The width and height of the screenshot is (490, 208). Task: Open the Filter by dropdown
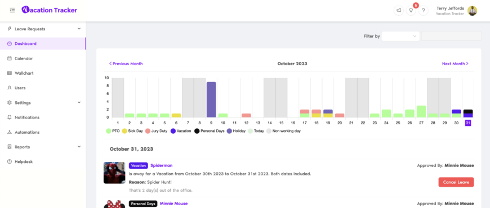tap(400, 36)
